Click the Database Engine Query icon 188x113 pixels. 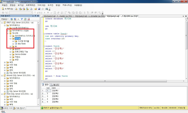coord(16,9)
